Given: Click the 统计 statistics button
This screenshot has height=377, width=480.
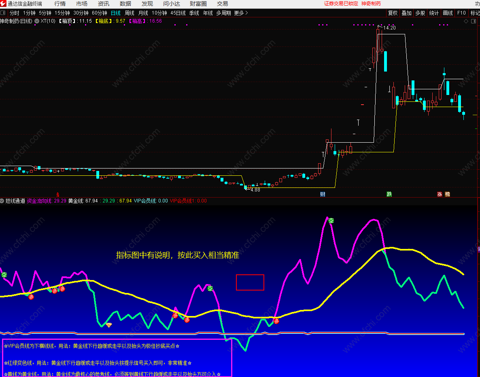Looking at the screenshot, I should (434, 13).
